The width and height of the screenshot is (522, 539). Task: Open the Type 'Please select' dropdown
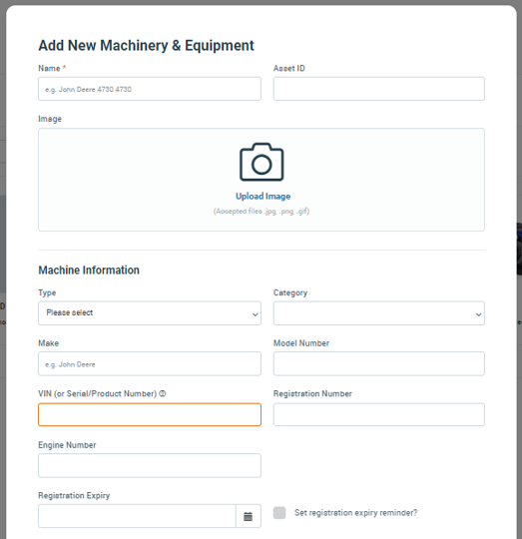[150, 313]
